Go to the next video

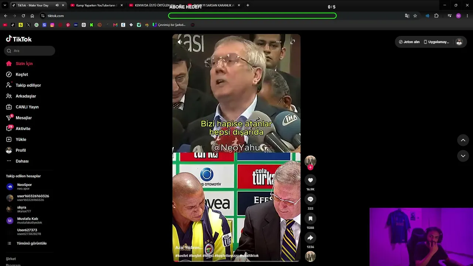[x=463, y=156]
